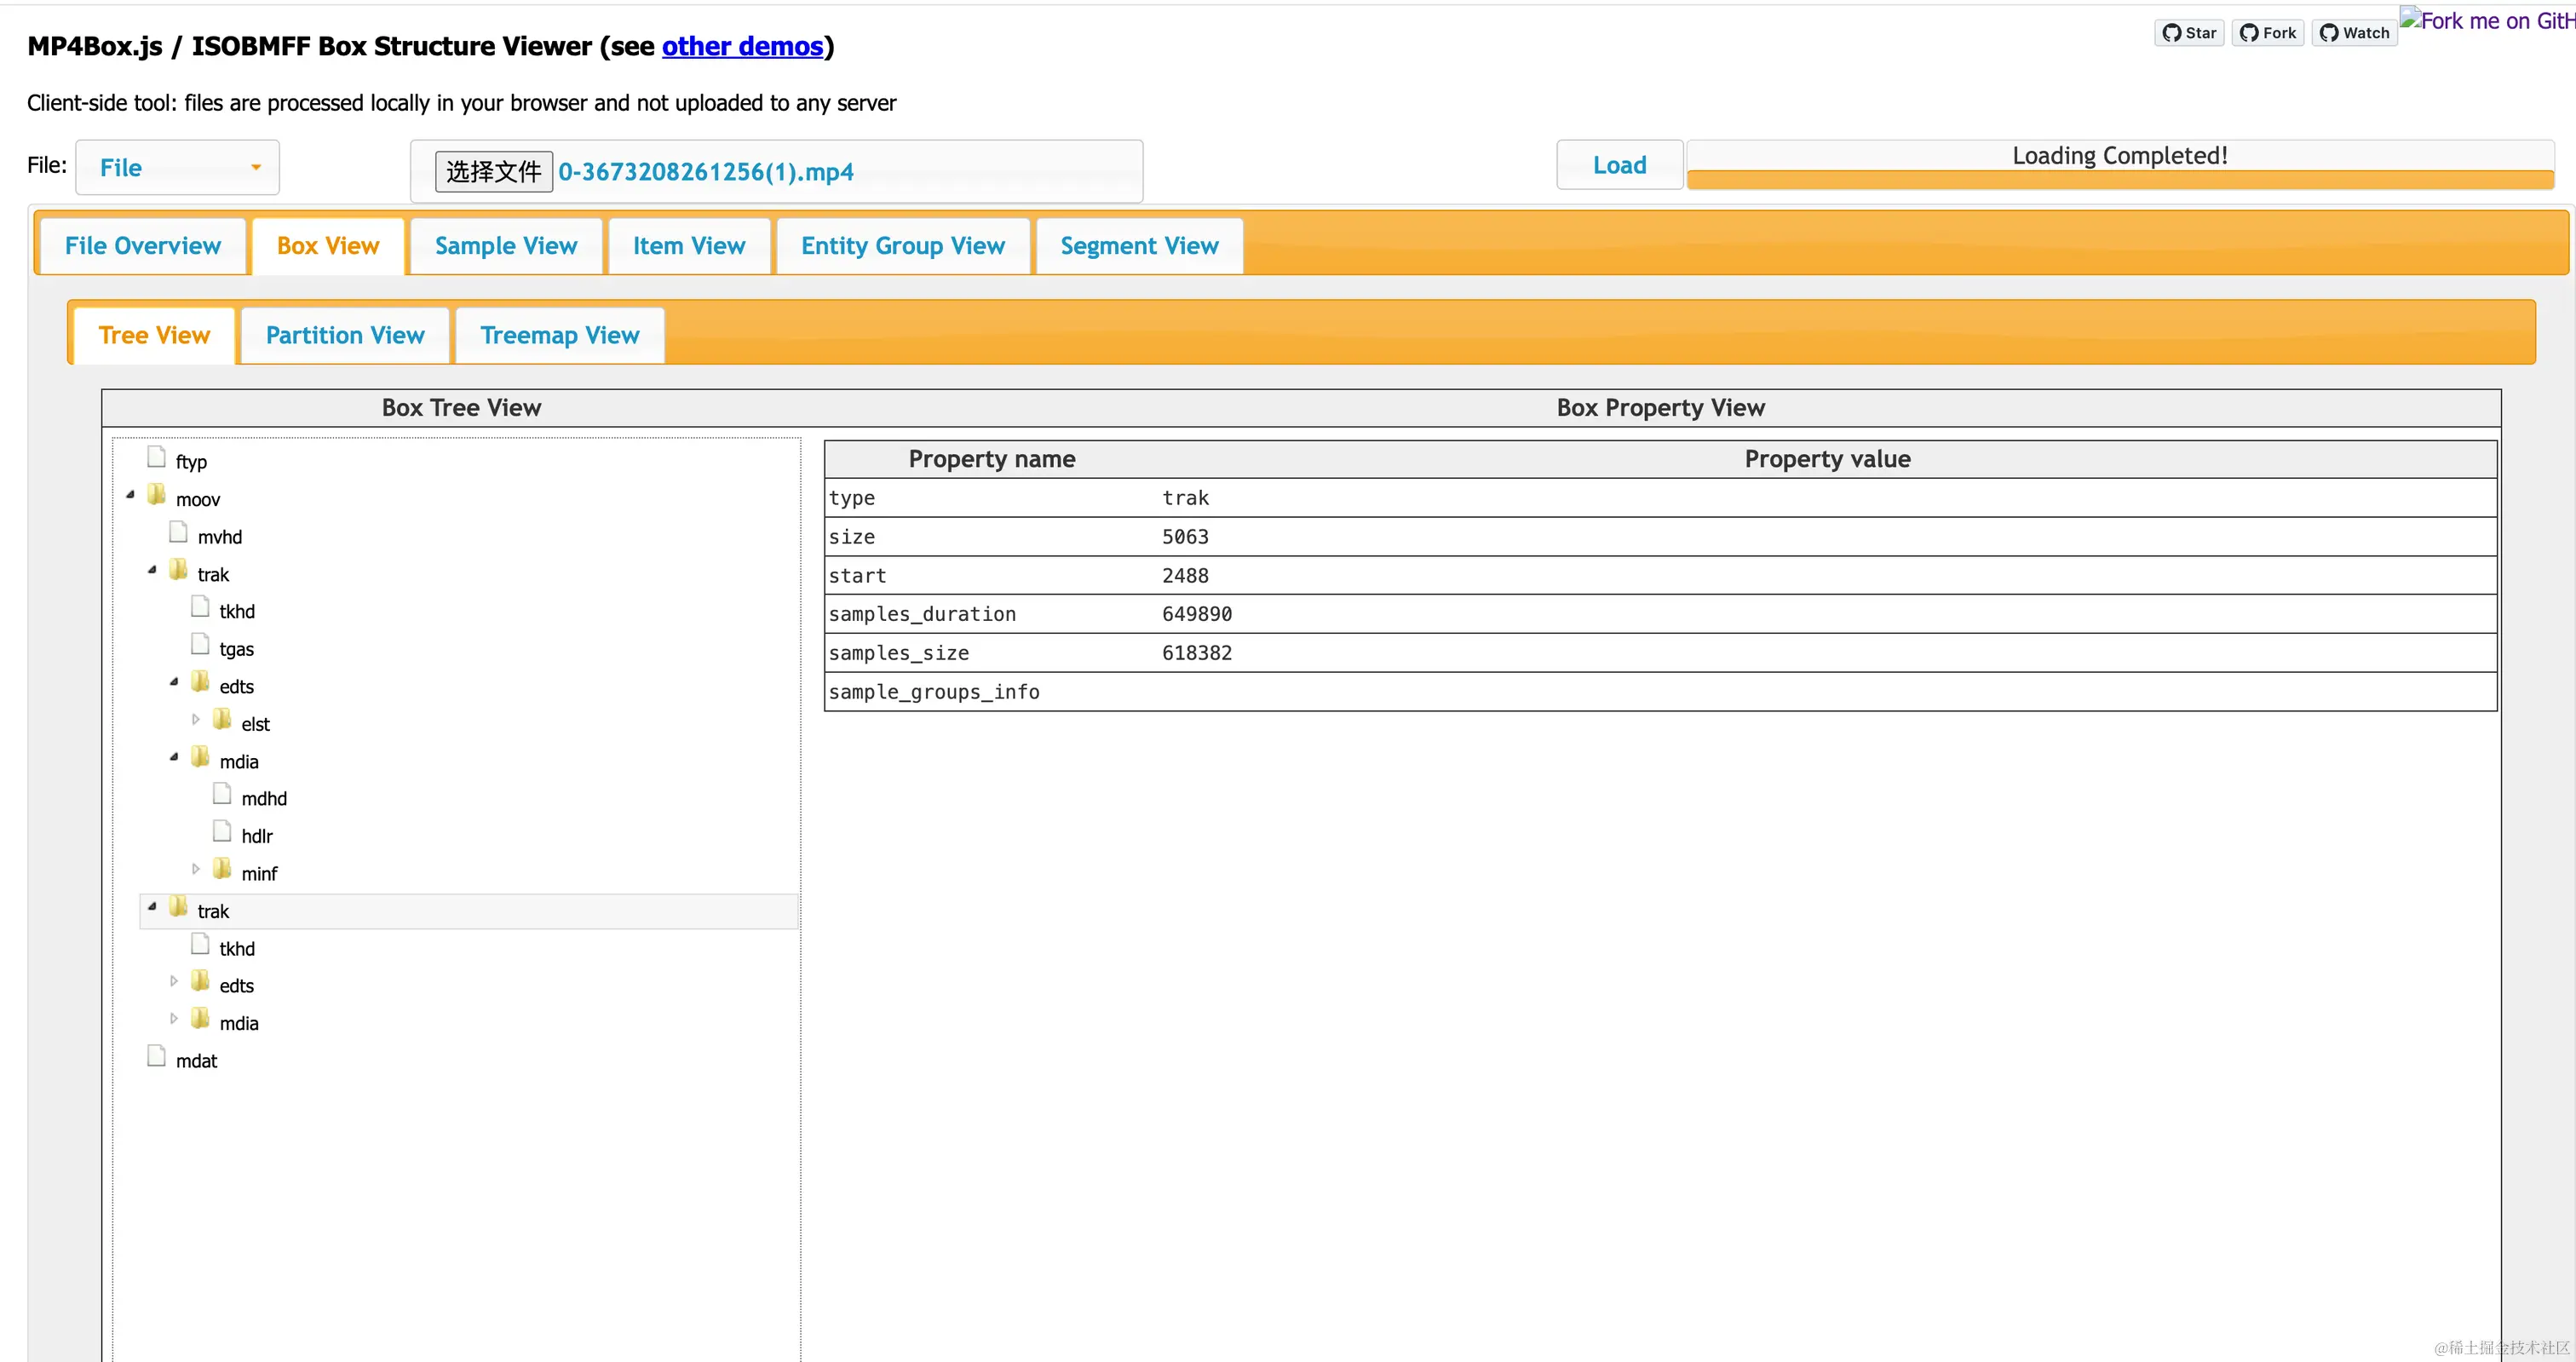2576x1362 pixels.
Task: Switch to File Overview tab
Action: coord(143,246)
